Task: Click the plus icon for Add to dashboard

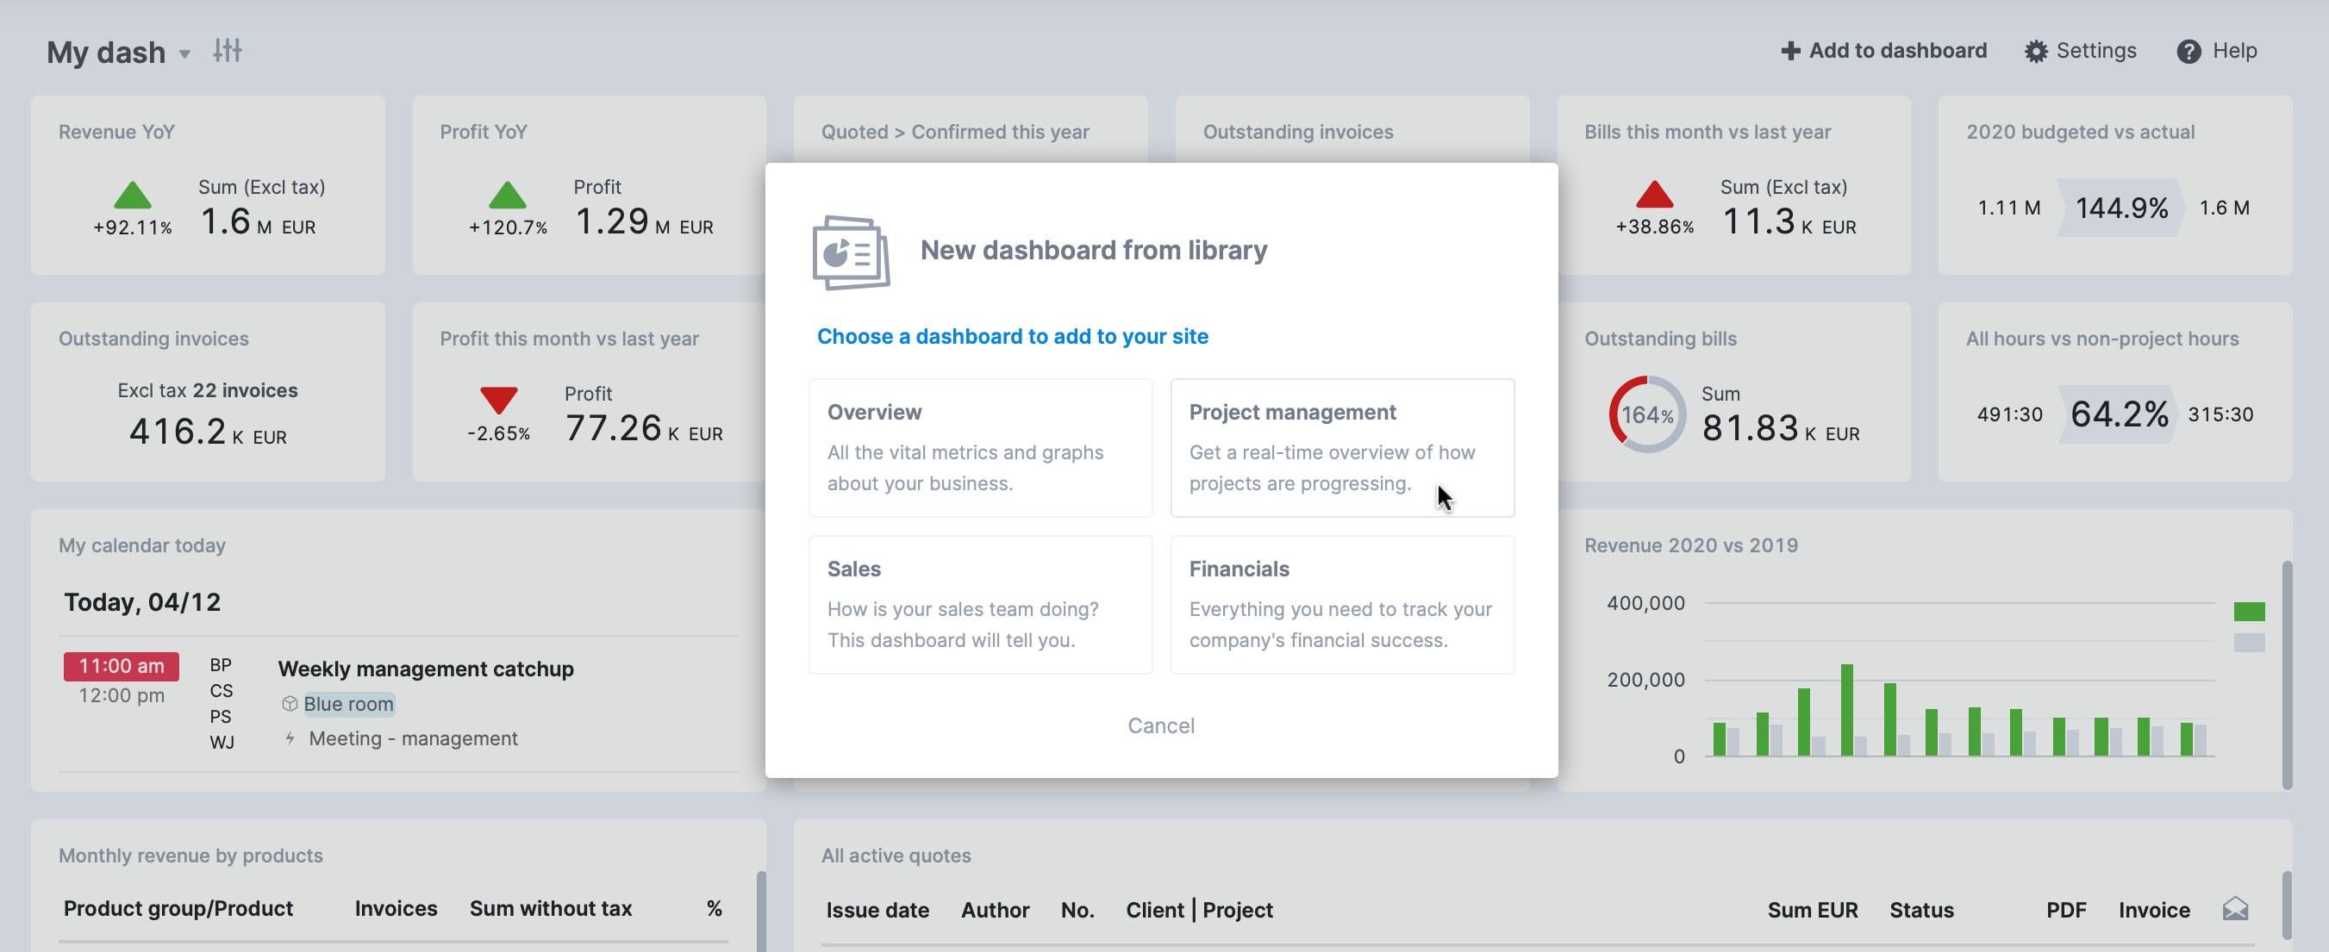Action: (x=1790, y=51)
